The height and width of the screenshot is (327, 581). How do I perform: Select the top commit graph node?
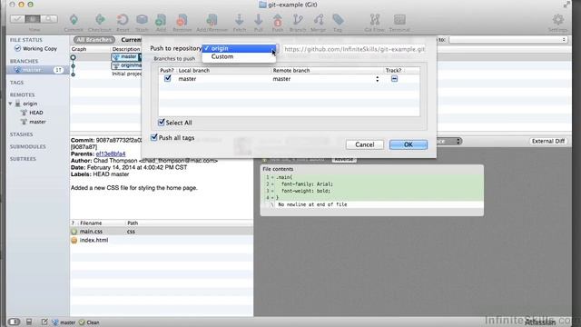pyautogui.click(x=73, y=57)
